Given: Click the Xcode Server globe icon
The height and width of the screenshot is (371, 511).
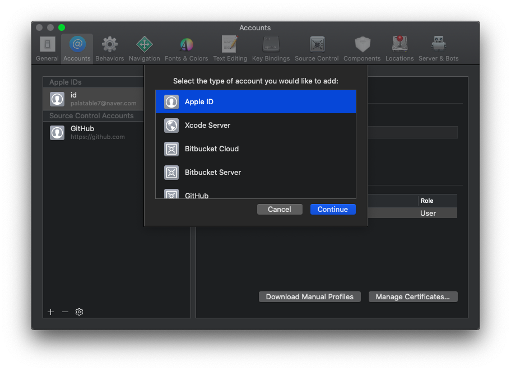Looking at the screenshot, I should tap(171, 125).
